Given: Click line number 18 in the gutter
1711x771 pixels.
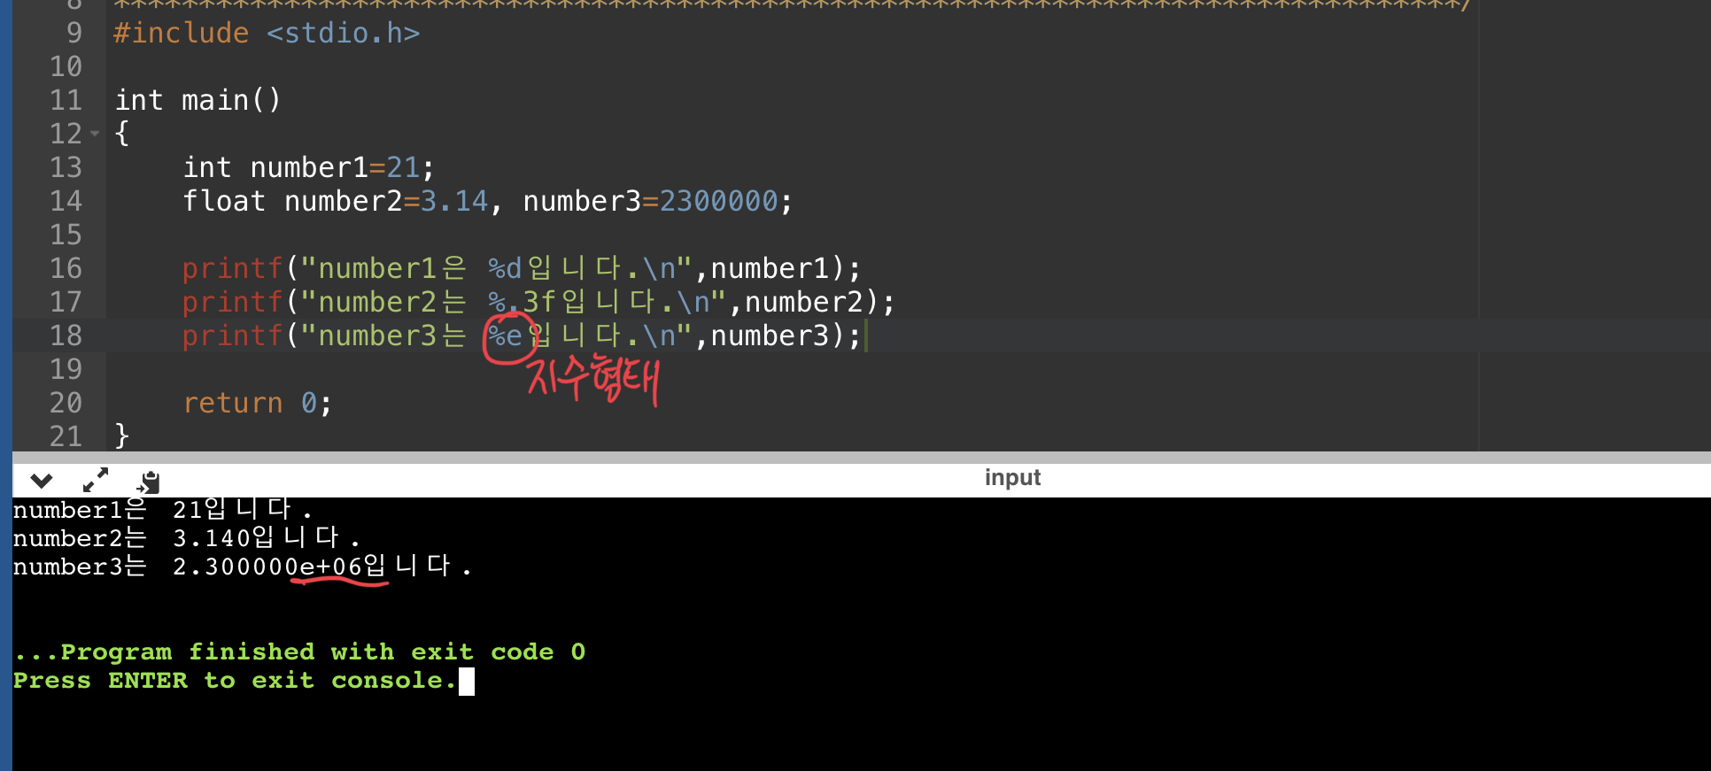Looking at the screenshot, I should tap(66, 335).
